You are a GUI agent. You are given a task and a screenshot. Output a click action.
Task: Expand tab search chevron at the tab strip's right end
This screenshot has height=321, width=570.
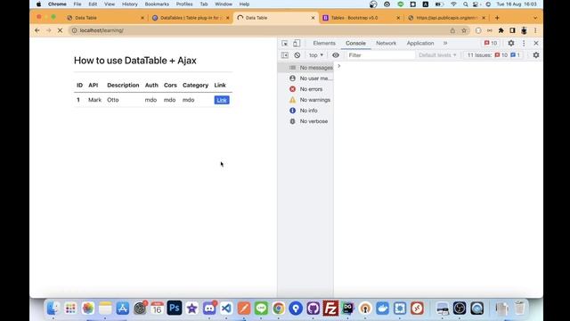tap(535, 18)
